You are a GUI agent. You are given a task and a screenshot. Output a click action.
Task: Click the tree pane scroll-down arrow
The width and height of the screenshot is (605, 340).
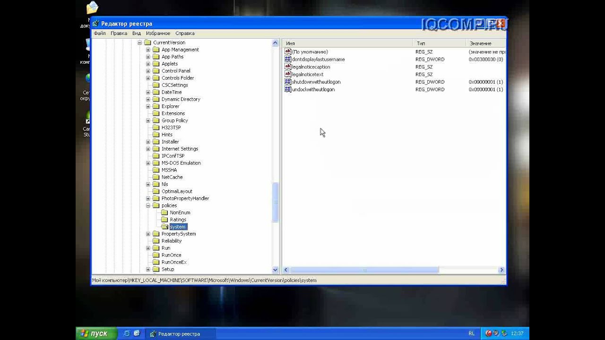(x=276, y=270)
